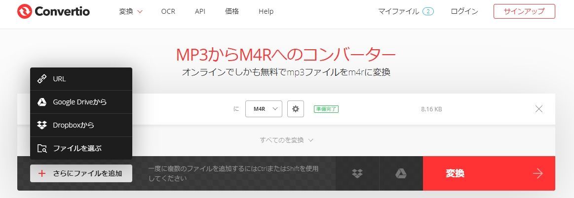This screenshot has height=198, width=574.
Task: Click the Convertio logo
Action: [53, 11]
